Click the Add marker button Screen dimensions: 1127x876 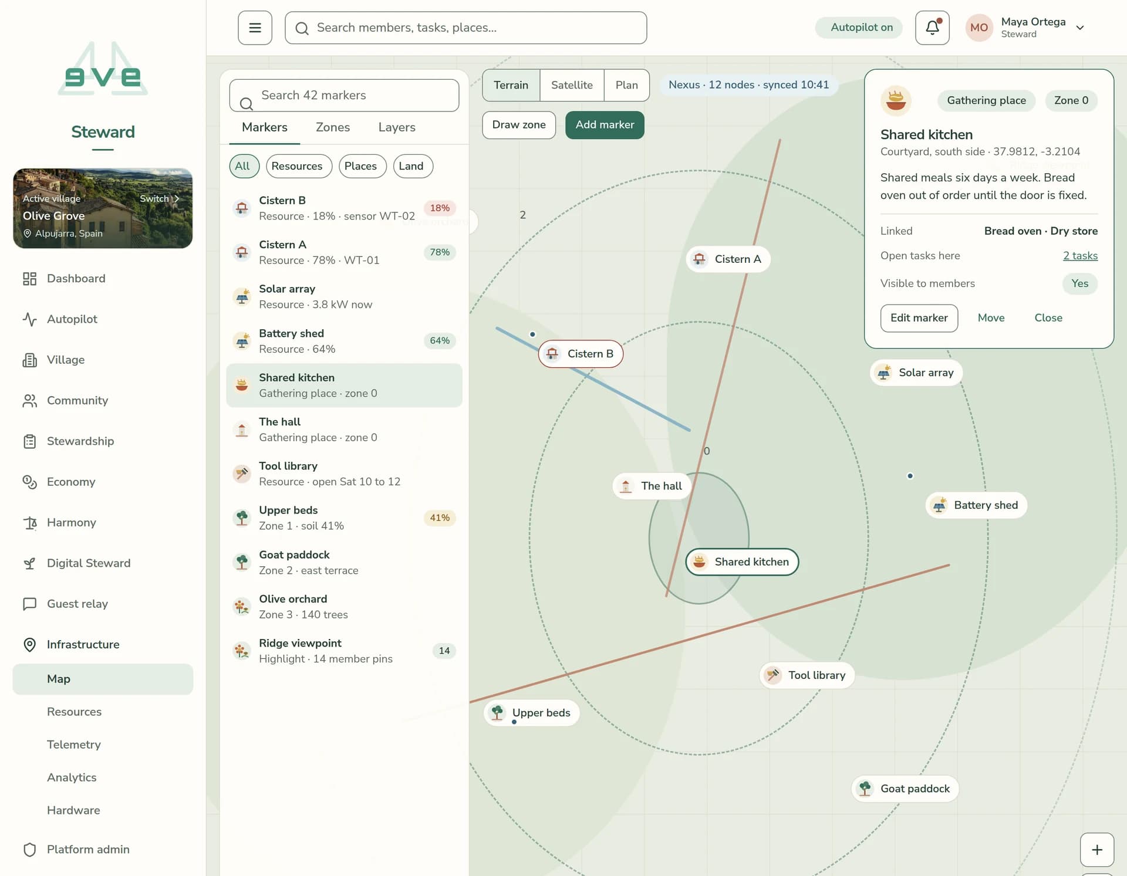click(x=605, y=125)
